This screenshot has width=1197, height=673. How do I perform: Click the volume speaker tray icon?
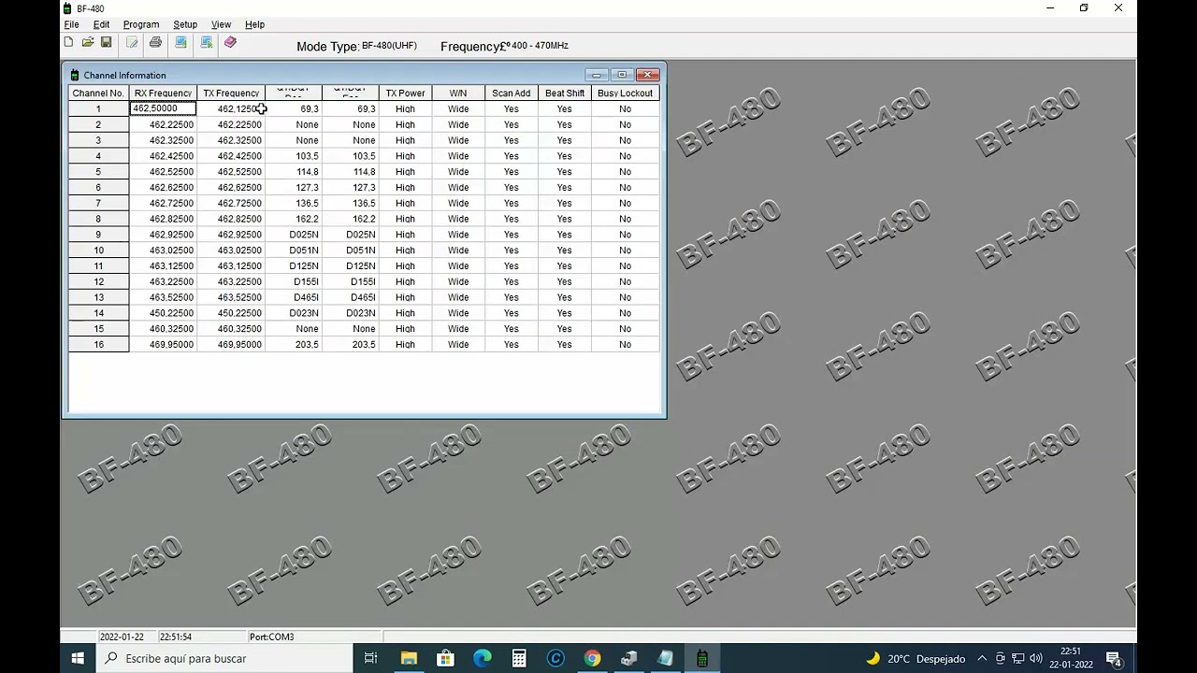(1036, 658)
